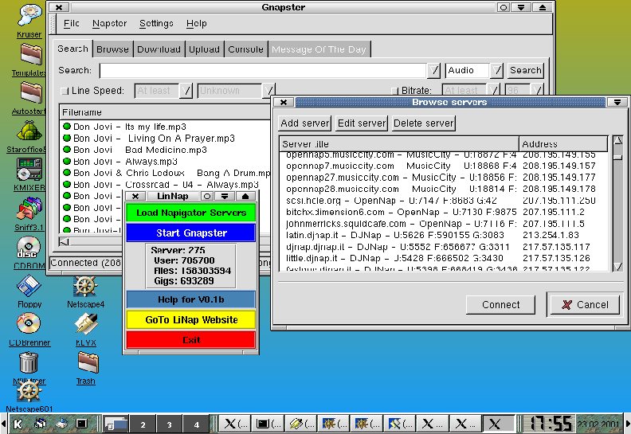The image size is (631, 434).
Task: Select the latin.djnap.it server row
Action: pos(442,235)
